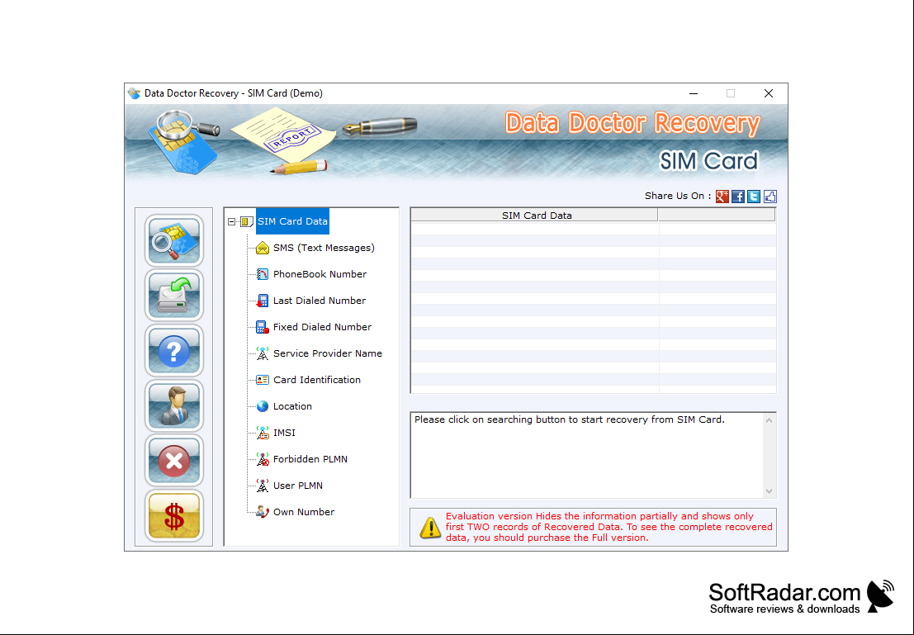Click the app icon in title bar
Image resolution: width=914 pixels, height=635 pixels.
[x=134, y=93]
